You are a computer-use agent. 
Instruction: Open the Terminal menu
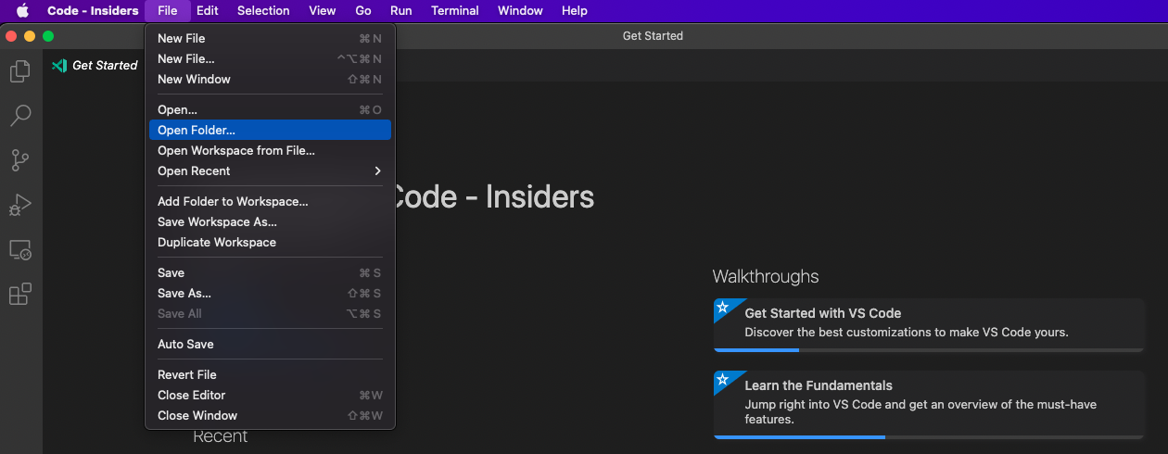[455, 11]
